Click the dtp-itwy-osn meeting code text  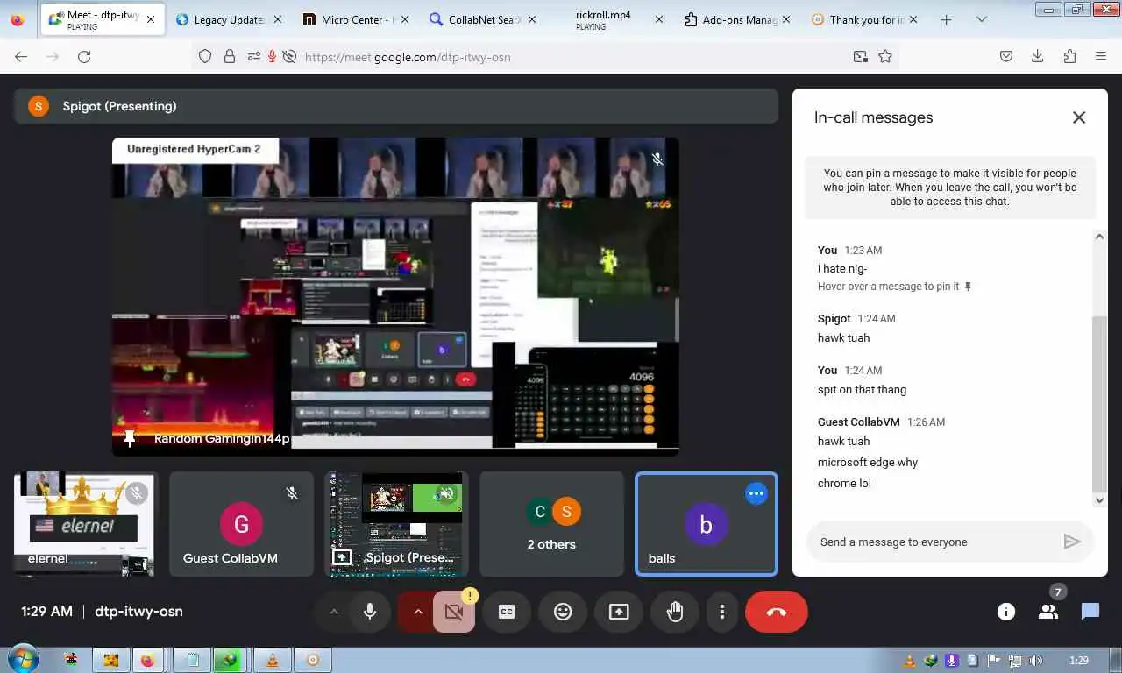point(138,612)
